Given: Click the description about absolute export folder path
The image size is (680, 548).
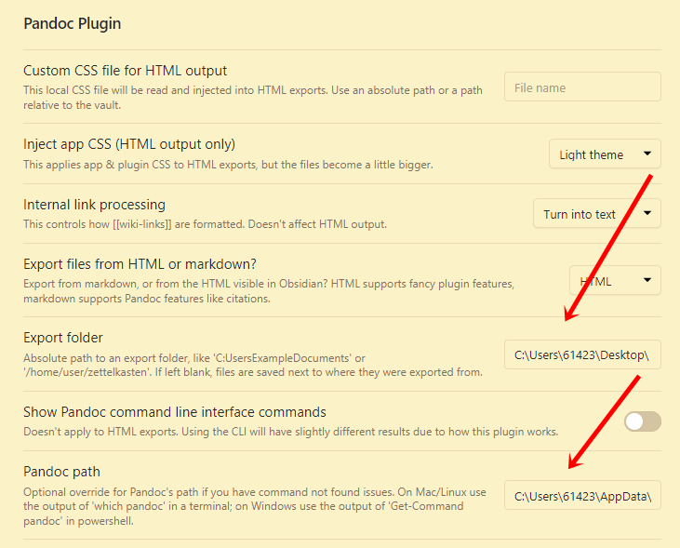Looking at the screenshot, I should pyautogui.click(x=252, y=366).
